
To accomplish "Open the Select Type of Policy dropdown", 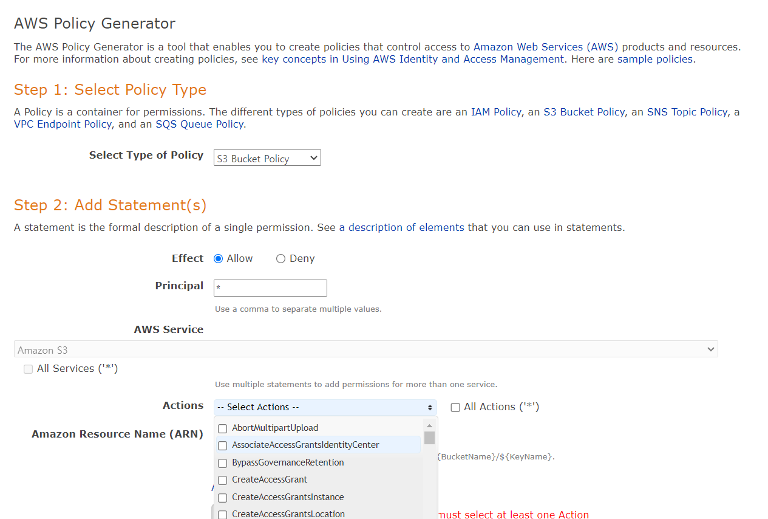I will (267, 158).
